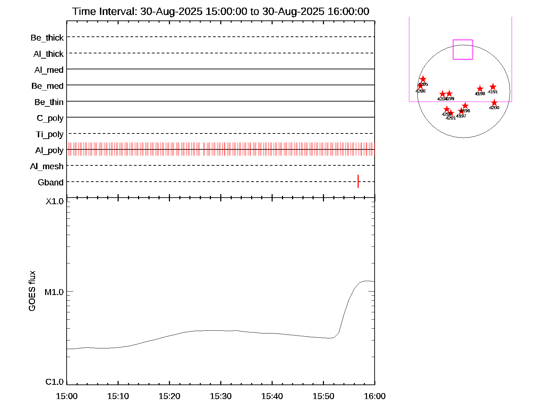Click the M1.0 flux axis label
Viewport: 555px width, 416px height.
click(54, 292)
